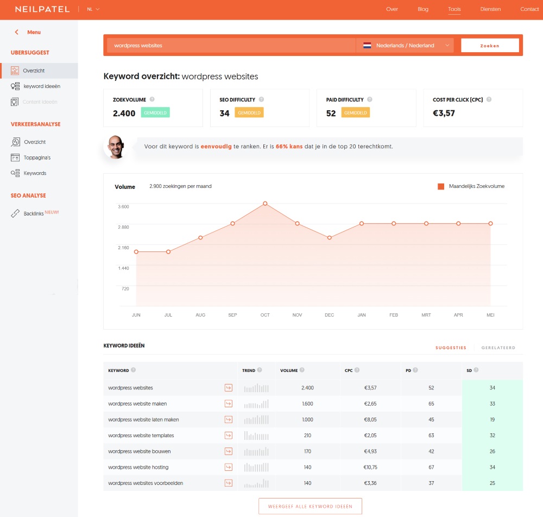Click help icon beside Trend column header

click(260, 370)
